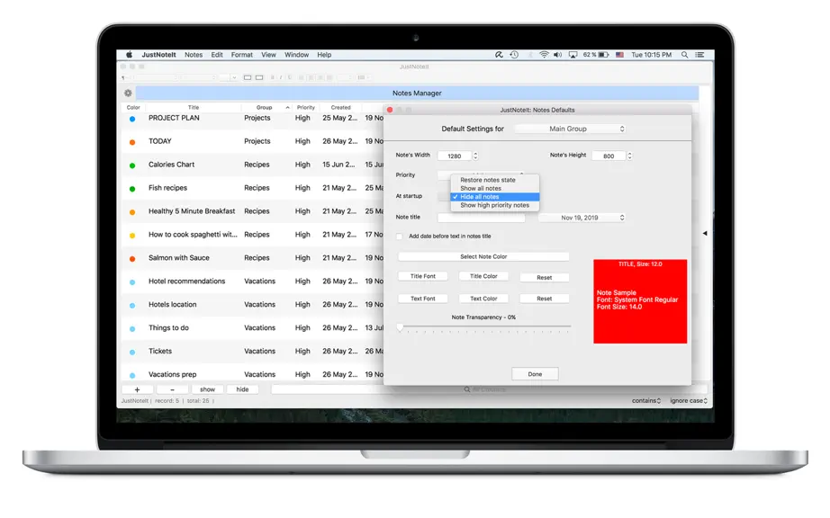830x518 pixels.
Task: Click the Note Transparency slider handle
Action: [x=401, y=327]
